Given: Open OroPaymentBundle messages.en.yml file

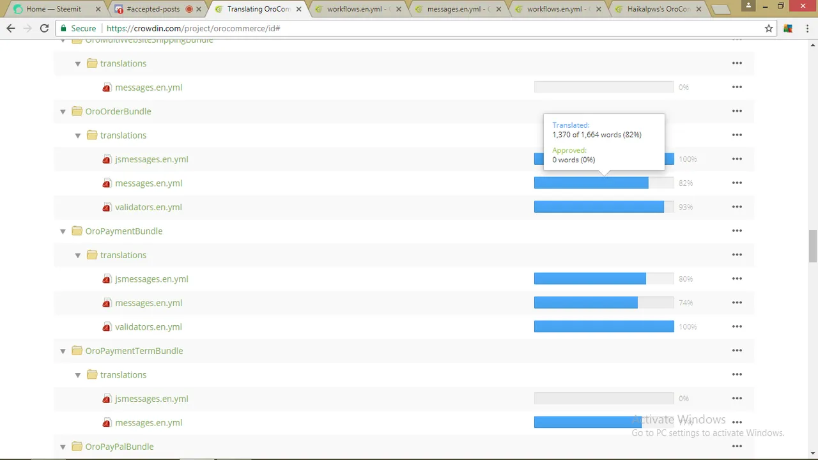Looking at the screenshot, I should tap(148, 303).
